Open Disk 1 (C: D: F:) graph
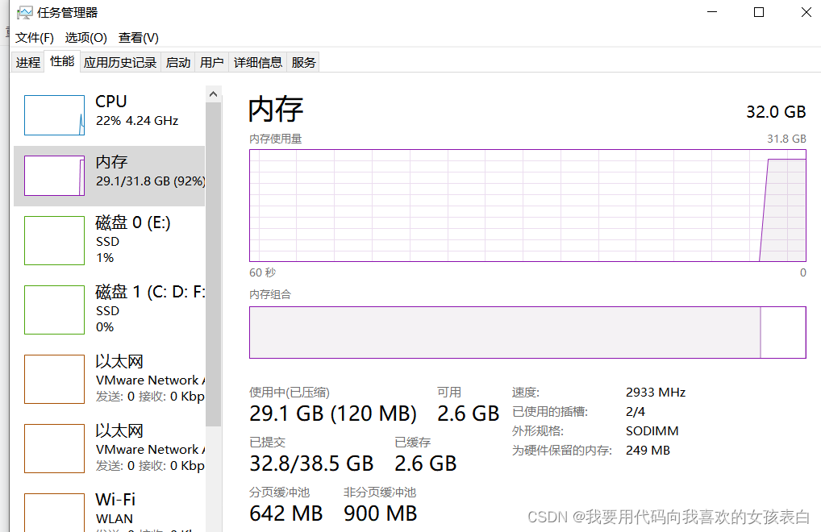This screenshot has height=532, width=821. (54, 310)
